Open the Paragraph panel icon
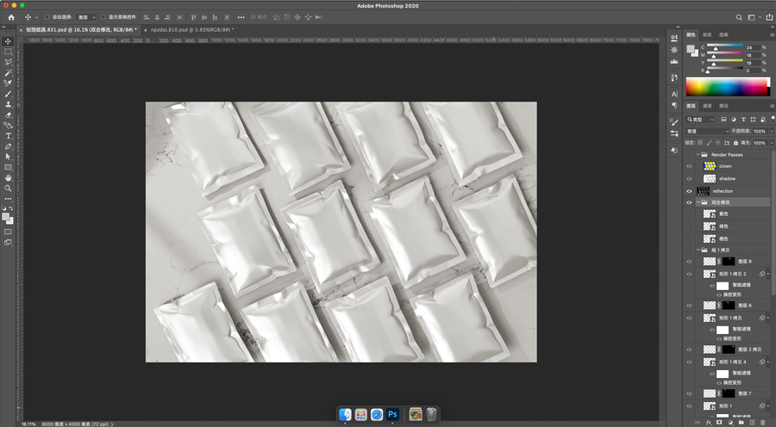Screen dimensions: 776x427 (674, 105)
